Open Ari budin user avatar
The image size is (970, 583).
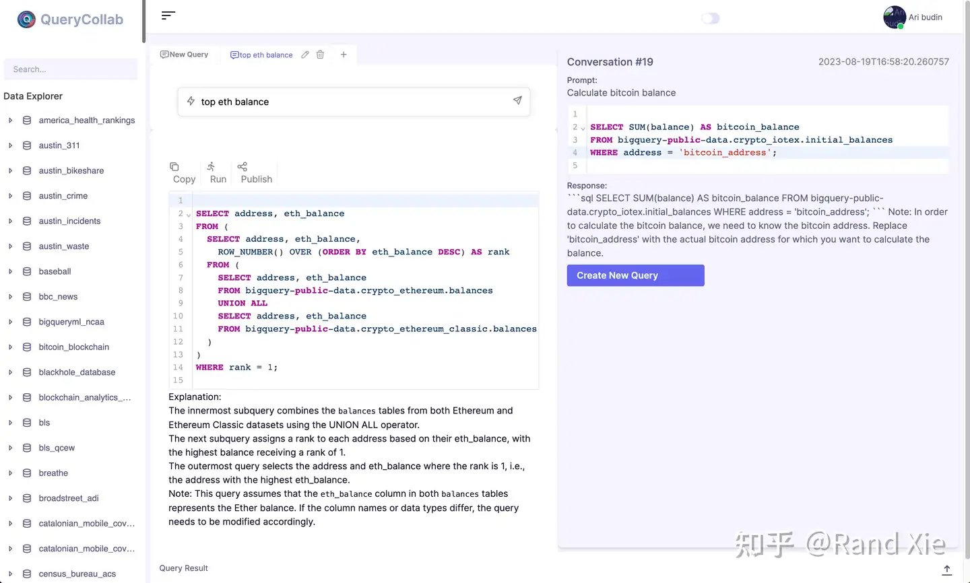point(895,18)
